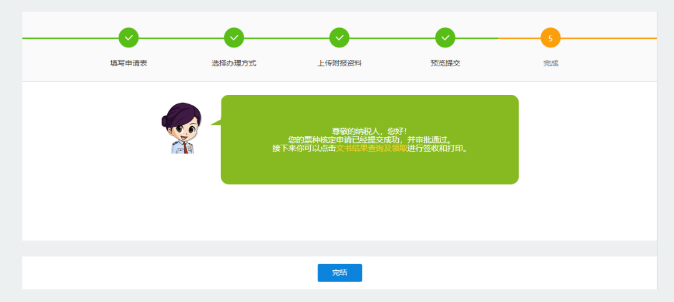Click the blue 完结 button
Screen dimensions: 674x302
click(x=339, y=273)
